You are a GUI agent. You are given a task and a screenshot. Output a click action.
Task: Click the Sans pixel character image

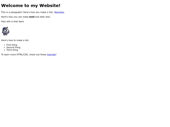(x=6, y=31)
